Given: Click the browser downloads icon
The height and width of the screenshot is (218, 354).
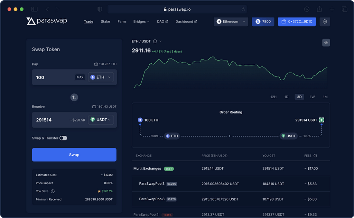Looking at the screenshot, I should click(307, 9).
